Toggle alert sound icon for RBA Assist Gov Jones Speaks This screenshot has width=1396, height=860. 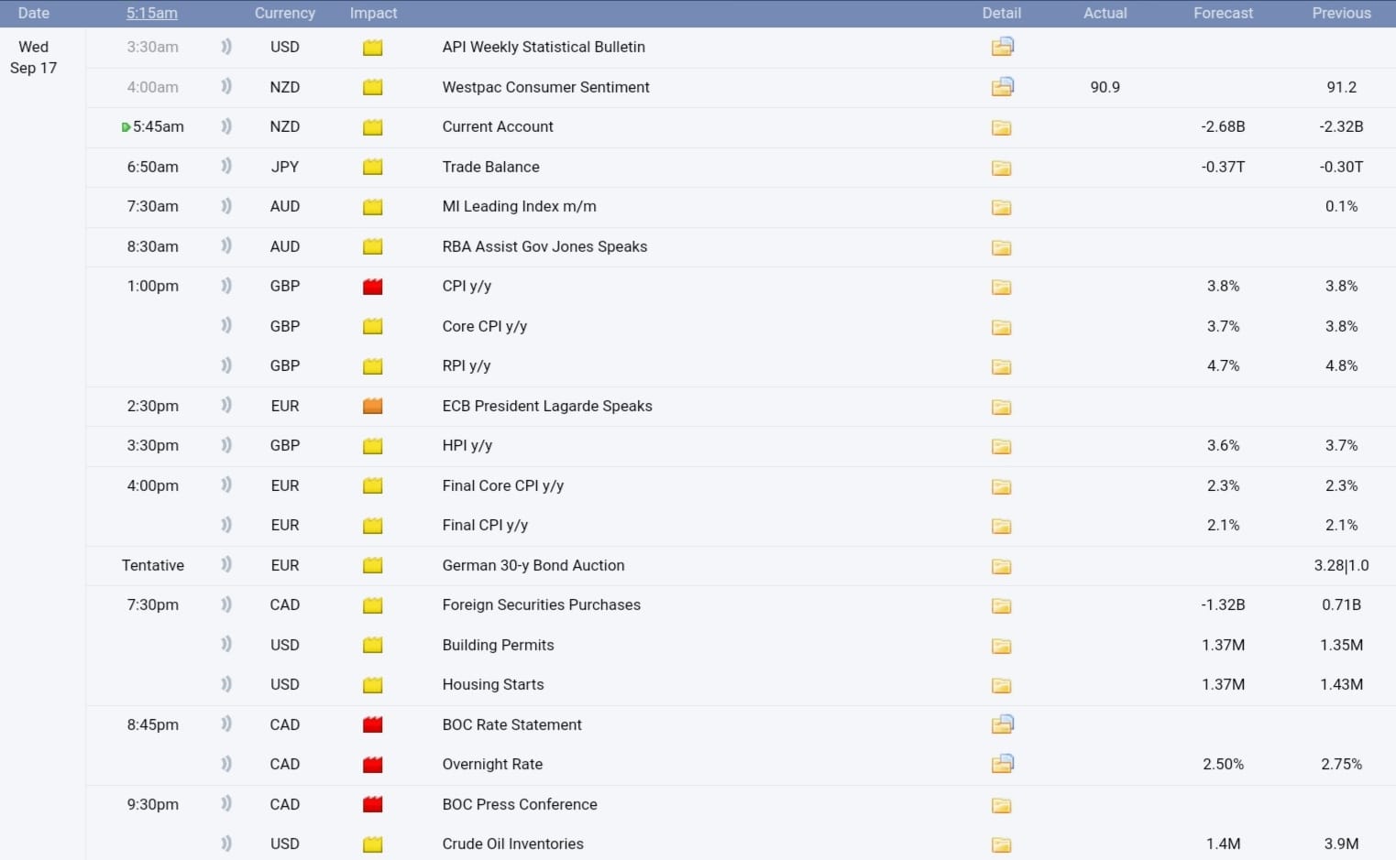pyautogui.click(x=226, y=246)
